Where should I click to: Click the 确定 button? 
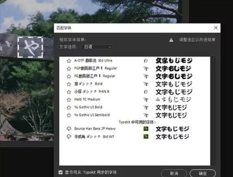[203, 173]
